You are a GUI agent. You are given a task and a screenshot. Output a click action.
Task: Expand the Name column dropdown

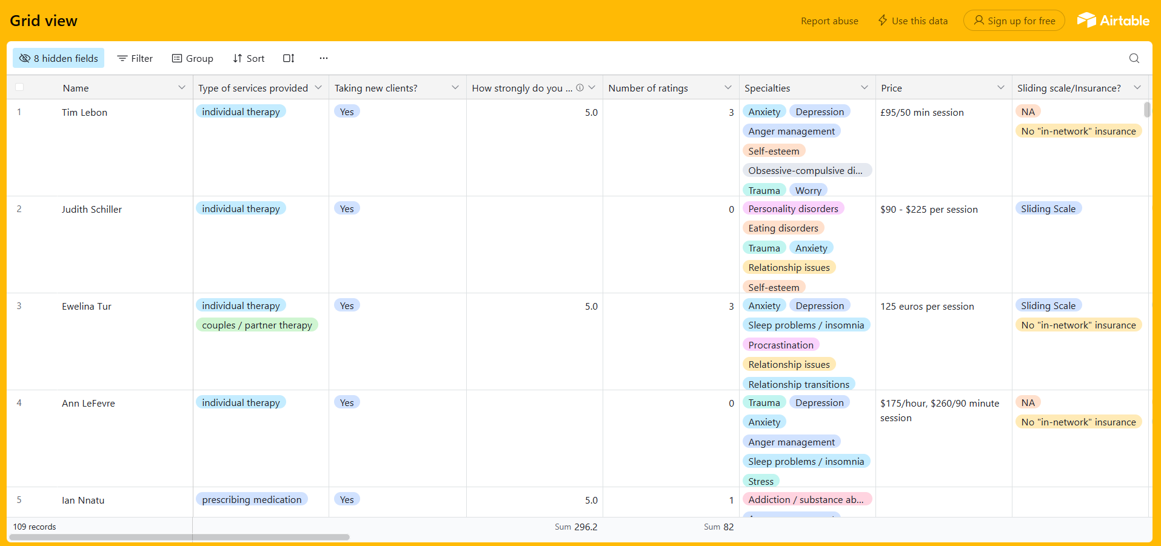coord(181,88)
